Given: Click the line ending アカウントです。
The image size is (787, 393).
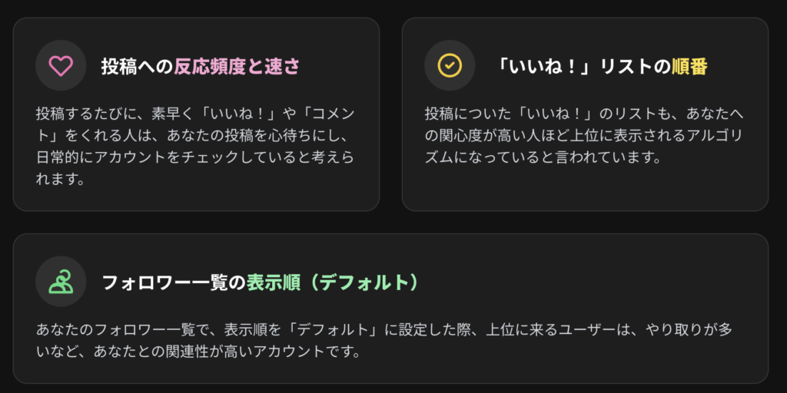Looking at the screenshot, I should [x=199, y=351].
